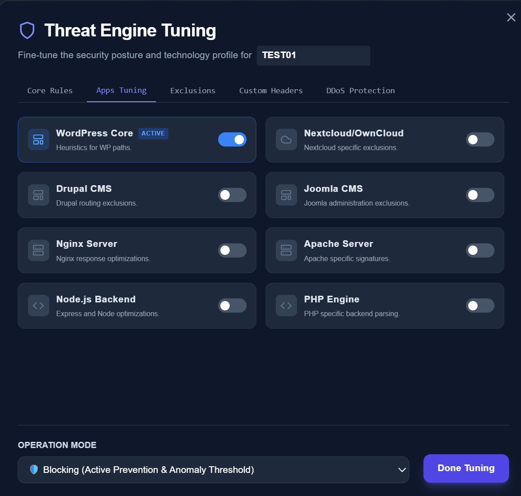Open the Operation Mode dropdown
Screen dimensions: 521x496
coord(213,470)
